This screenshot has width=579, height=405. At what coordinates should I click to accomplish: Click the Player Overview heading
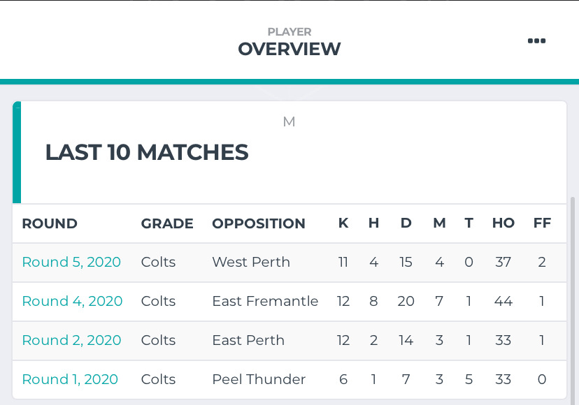pos(289,43)
